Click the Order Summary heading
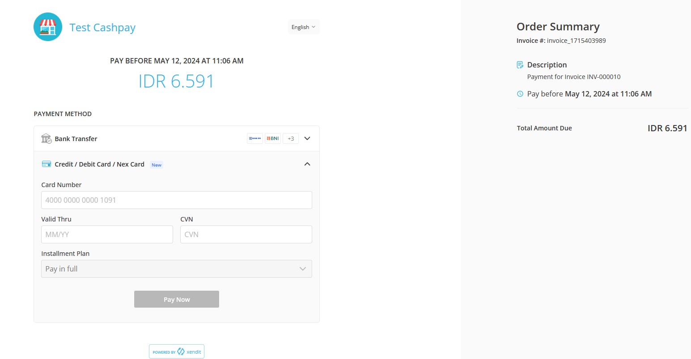Image resolution: width=691 pixels, height=359 pixels. [x=558, y=26]
